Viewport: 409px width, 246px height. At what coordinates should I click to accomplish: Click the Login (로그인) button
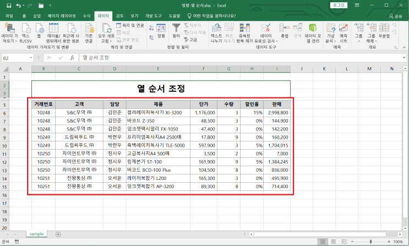(339, 5)
